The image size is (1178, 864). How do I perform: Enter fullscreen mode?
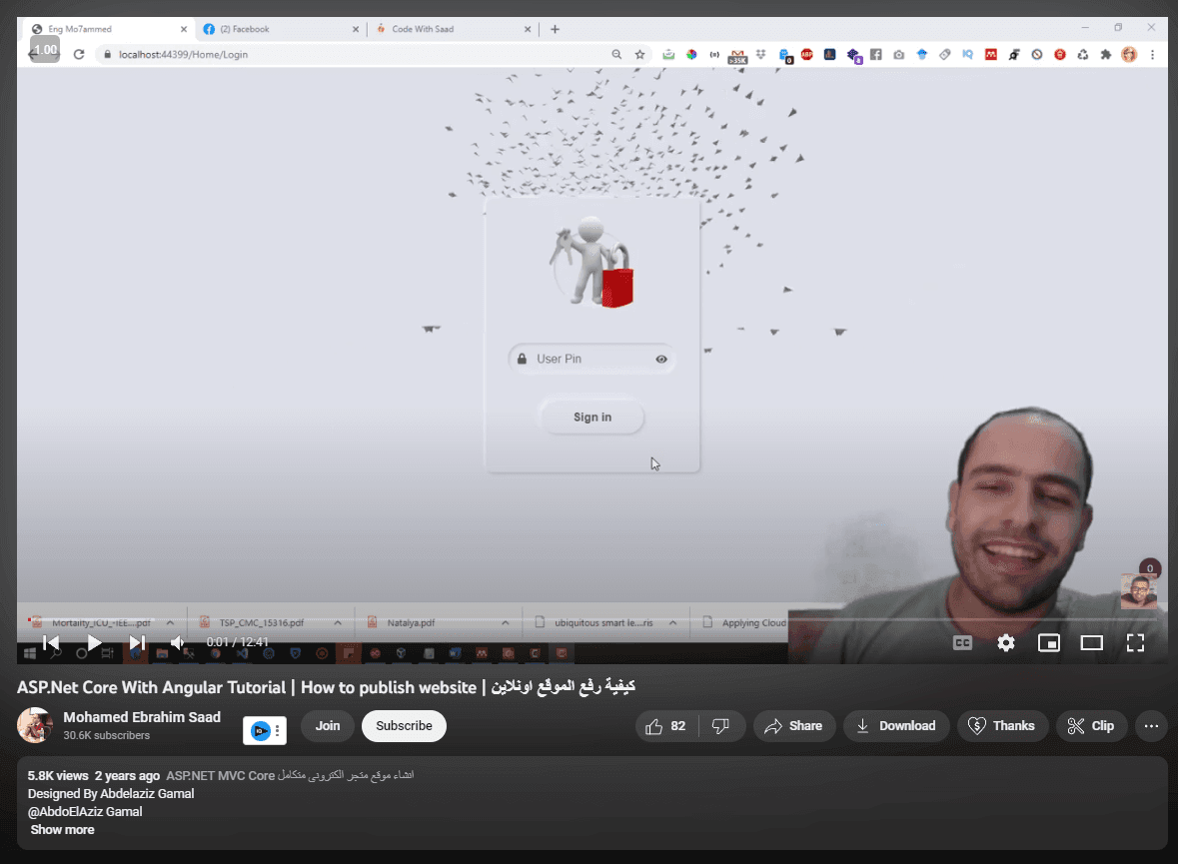click(1135, 642)
